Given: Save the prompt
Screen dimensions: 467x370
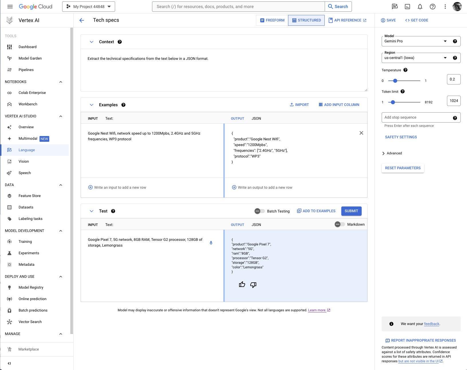Looking at the screenshot, I should tap(388, 20).
